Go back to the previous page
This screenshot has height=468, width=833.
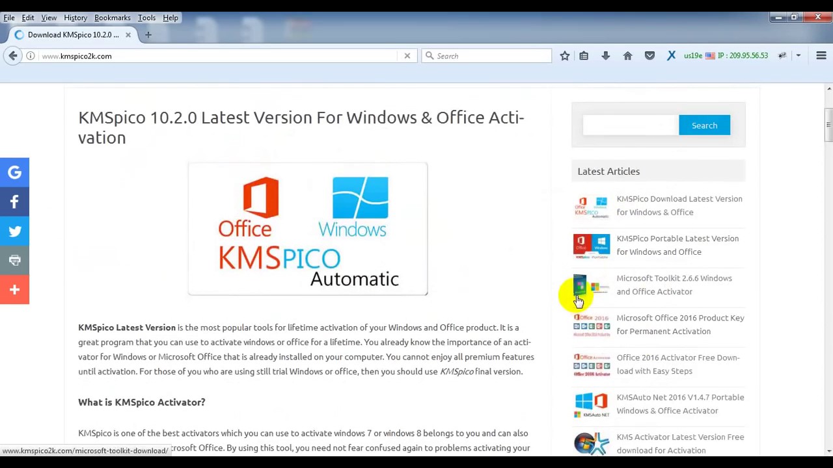(x=13, y=56)
